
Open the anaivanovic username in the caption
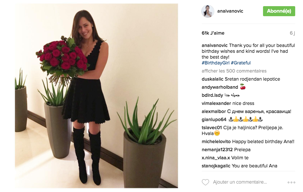click(x=215, y=45)
